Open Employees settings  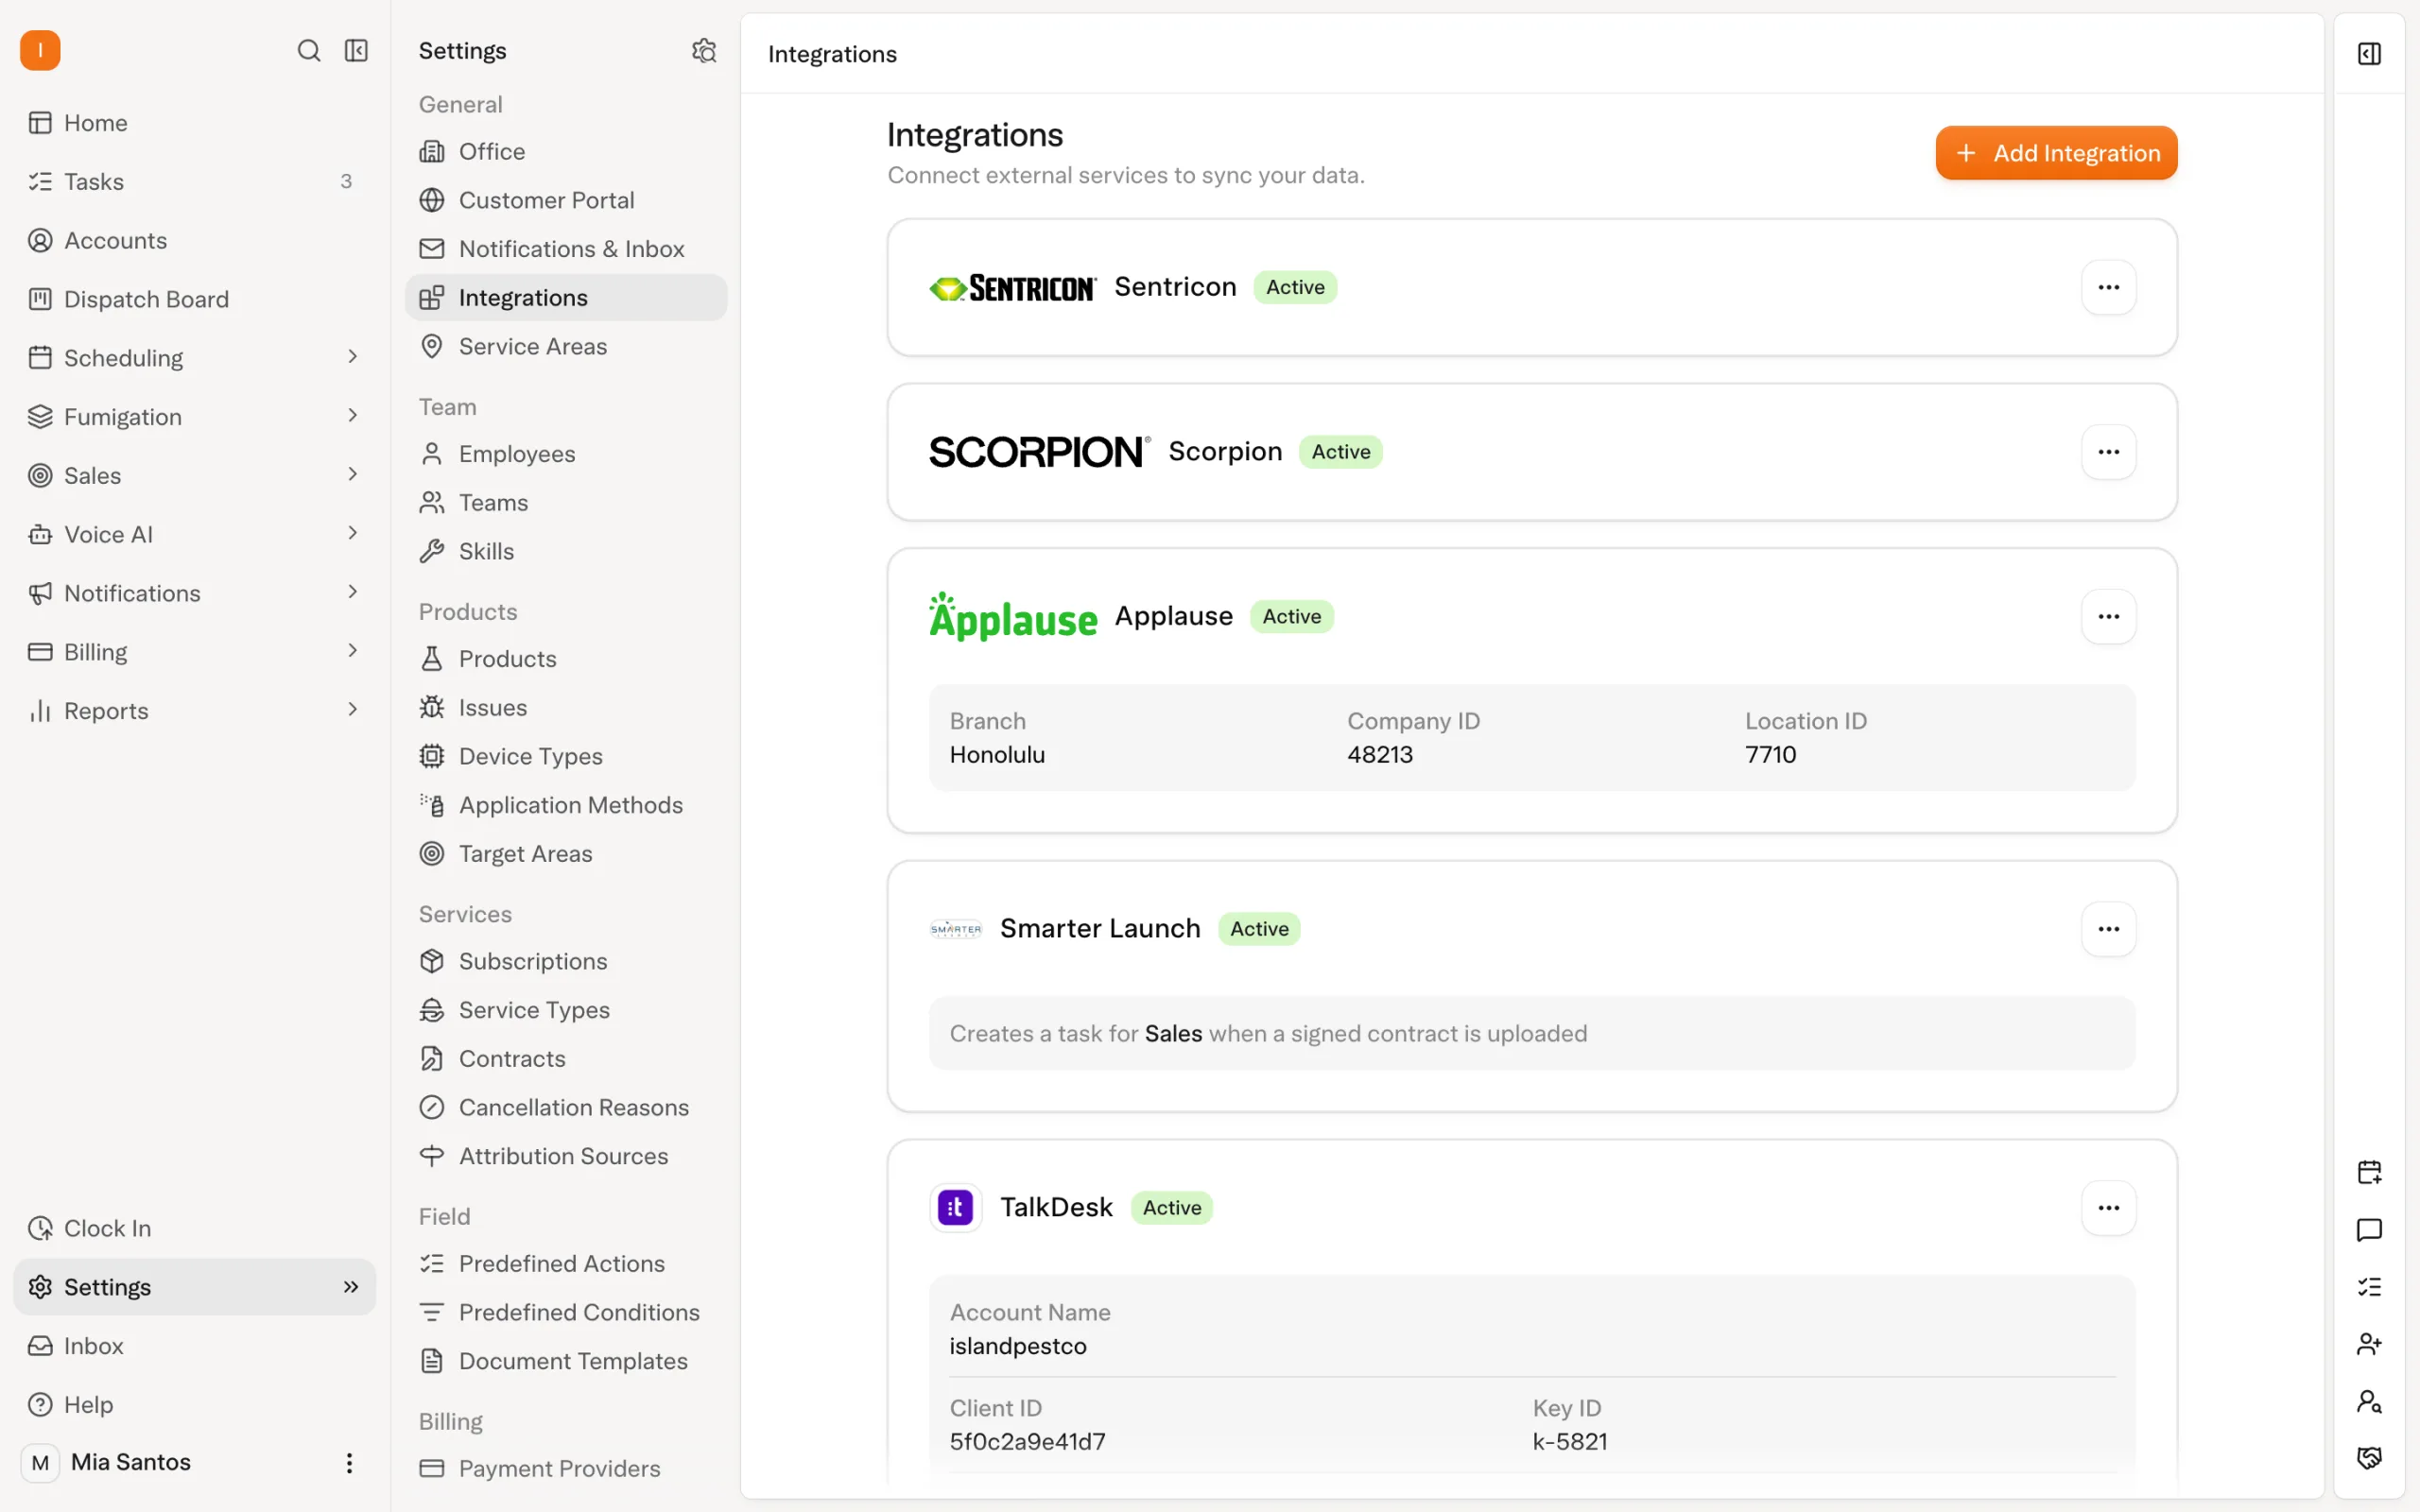[566, 454]
